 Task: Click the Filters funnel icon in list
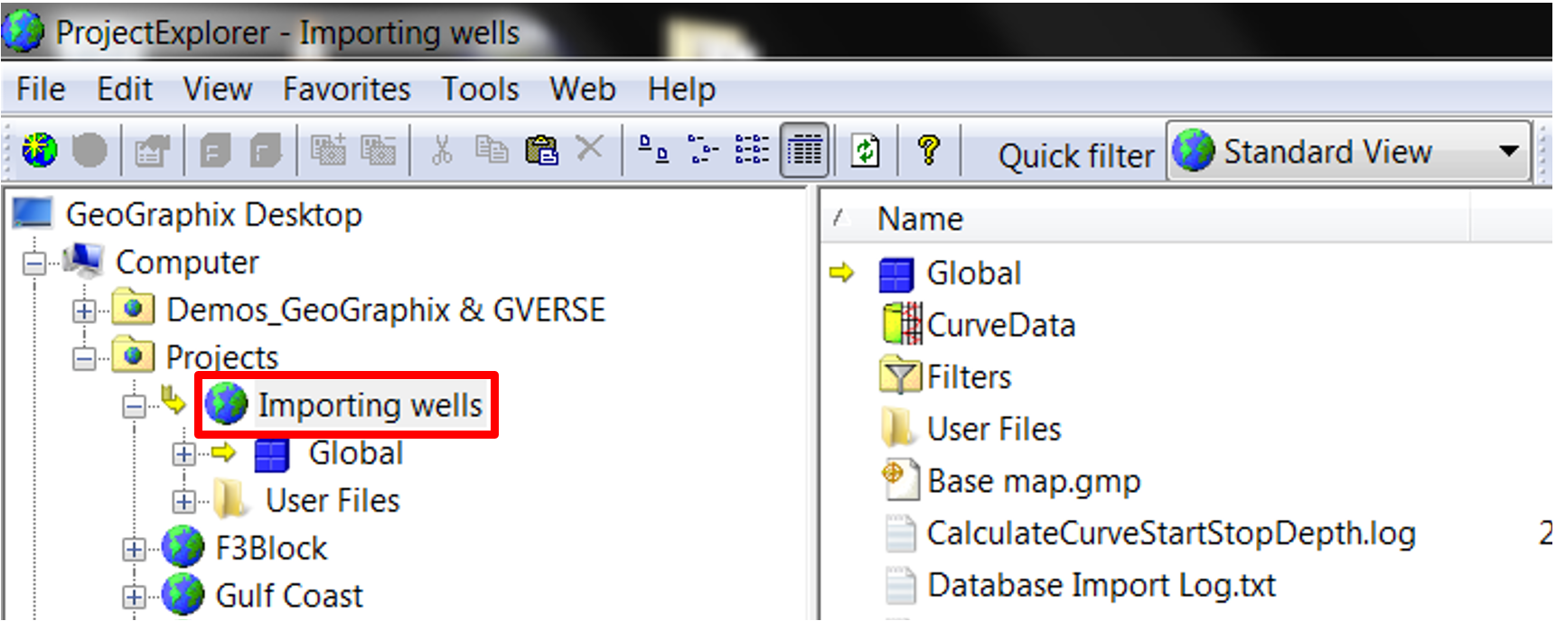click(900, 376)
